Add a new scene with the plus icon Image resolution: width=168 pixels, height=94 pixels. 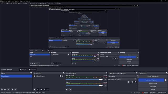tap(2, 89)
